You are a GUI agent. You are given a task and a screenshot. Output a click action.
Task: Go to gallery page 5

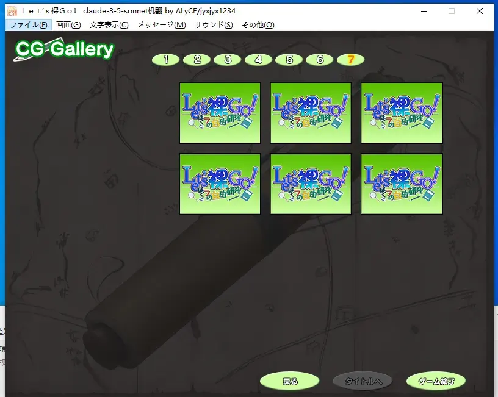[x=289, y=60]
